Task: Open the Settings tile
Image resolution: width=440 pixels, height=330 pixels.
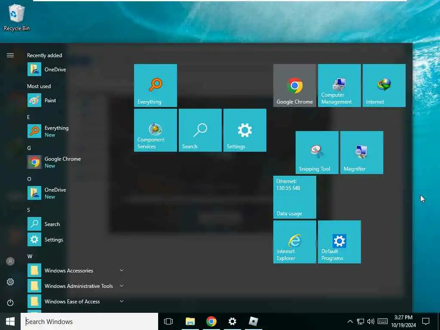Action: click(244, 130)
